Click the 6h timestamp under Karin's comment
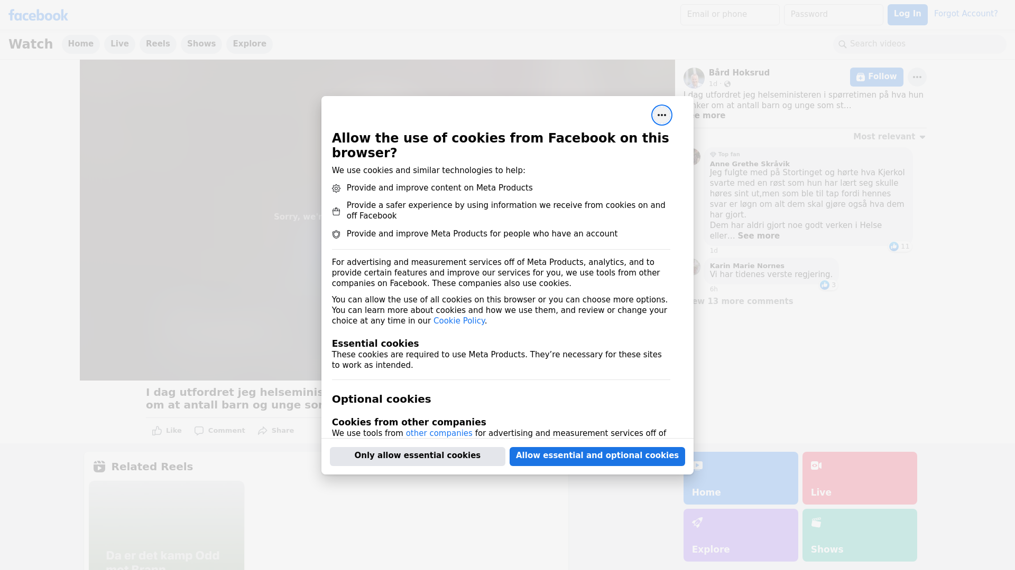 (714, 289)
